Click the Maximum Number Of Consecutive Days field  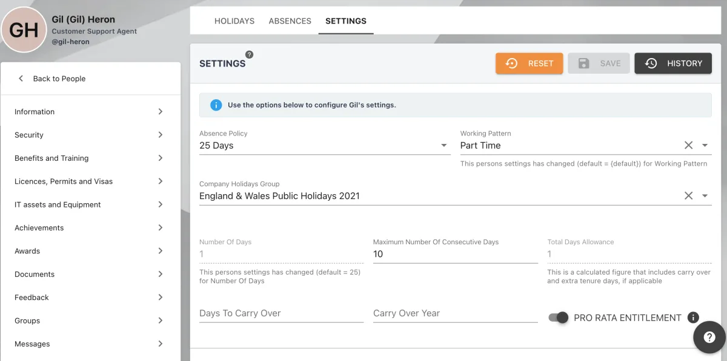coord(455,255)
